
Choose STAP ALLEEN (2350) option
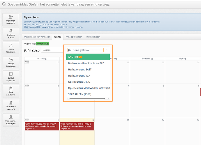[88, 94]
